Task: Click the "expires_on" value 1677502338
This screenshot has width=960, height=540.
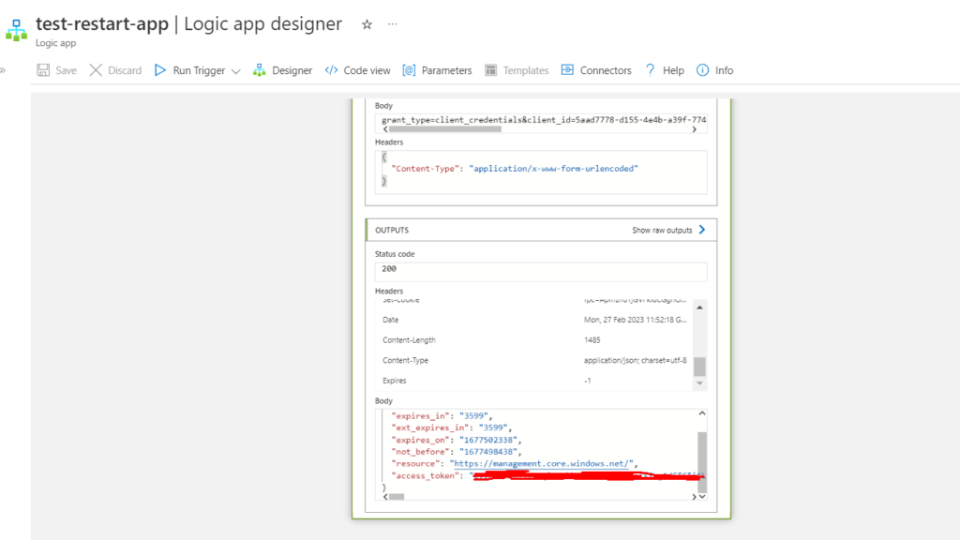Action: click(x=487, y=440)
